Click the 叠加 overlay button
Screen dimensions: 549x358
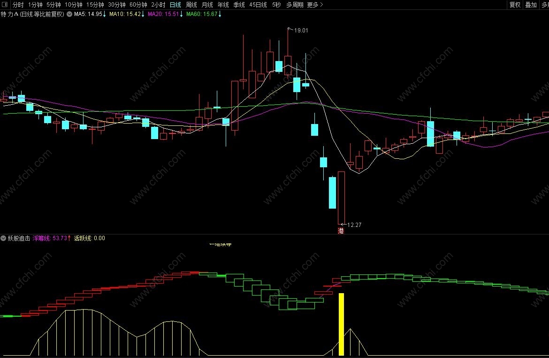click(531, 5)
